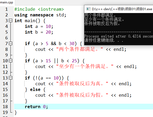The height and width of the screenshot is (117, 153).
Task: Click the 'using namespace std;' line
Action: (40, 15)
